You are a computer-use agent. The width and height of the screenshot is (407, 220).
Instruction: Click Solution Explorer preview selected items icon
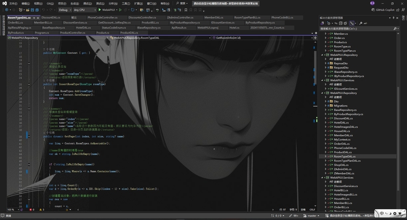pos(365,23)
